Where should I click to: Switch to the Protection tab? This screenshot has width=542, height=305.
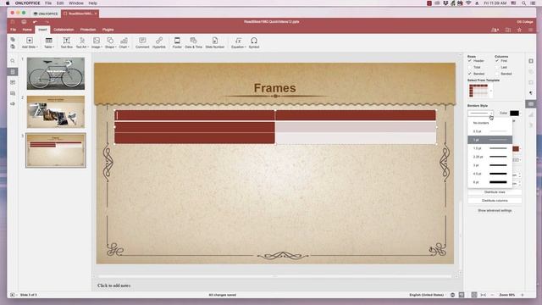88,30
